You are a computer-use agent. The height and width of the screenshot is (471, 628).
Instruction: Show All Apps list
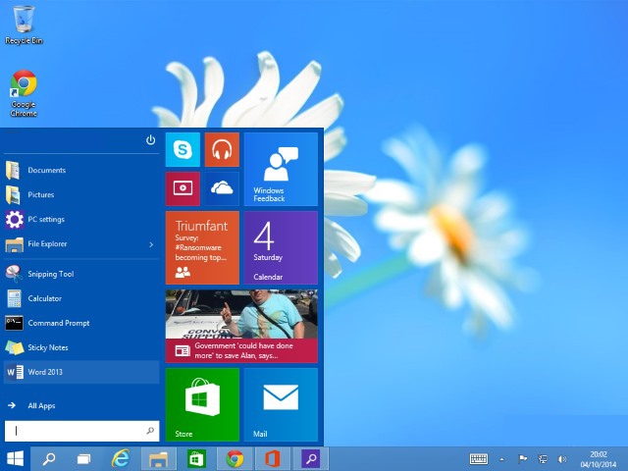[41, 405]
